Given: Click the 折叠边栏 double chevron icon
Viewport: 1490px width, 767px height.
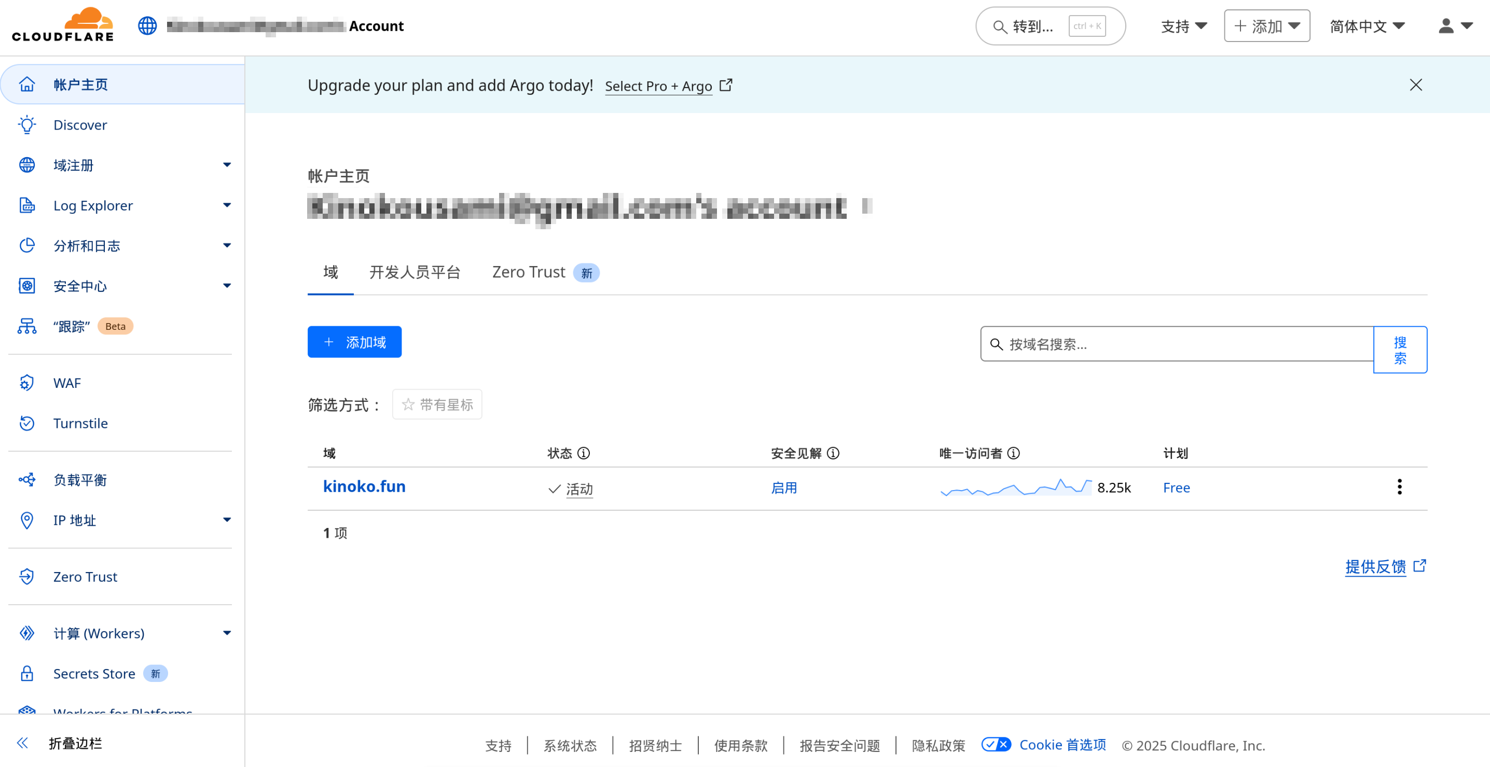Looking at the screenshot, I should click(22, 743).
